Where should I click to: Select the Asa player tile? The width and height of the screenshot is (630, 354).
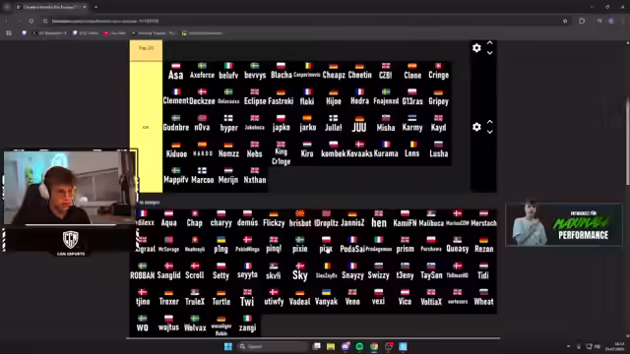tap(175, 72)
